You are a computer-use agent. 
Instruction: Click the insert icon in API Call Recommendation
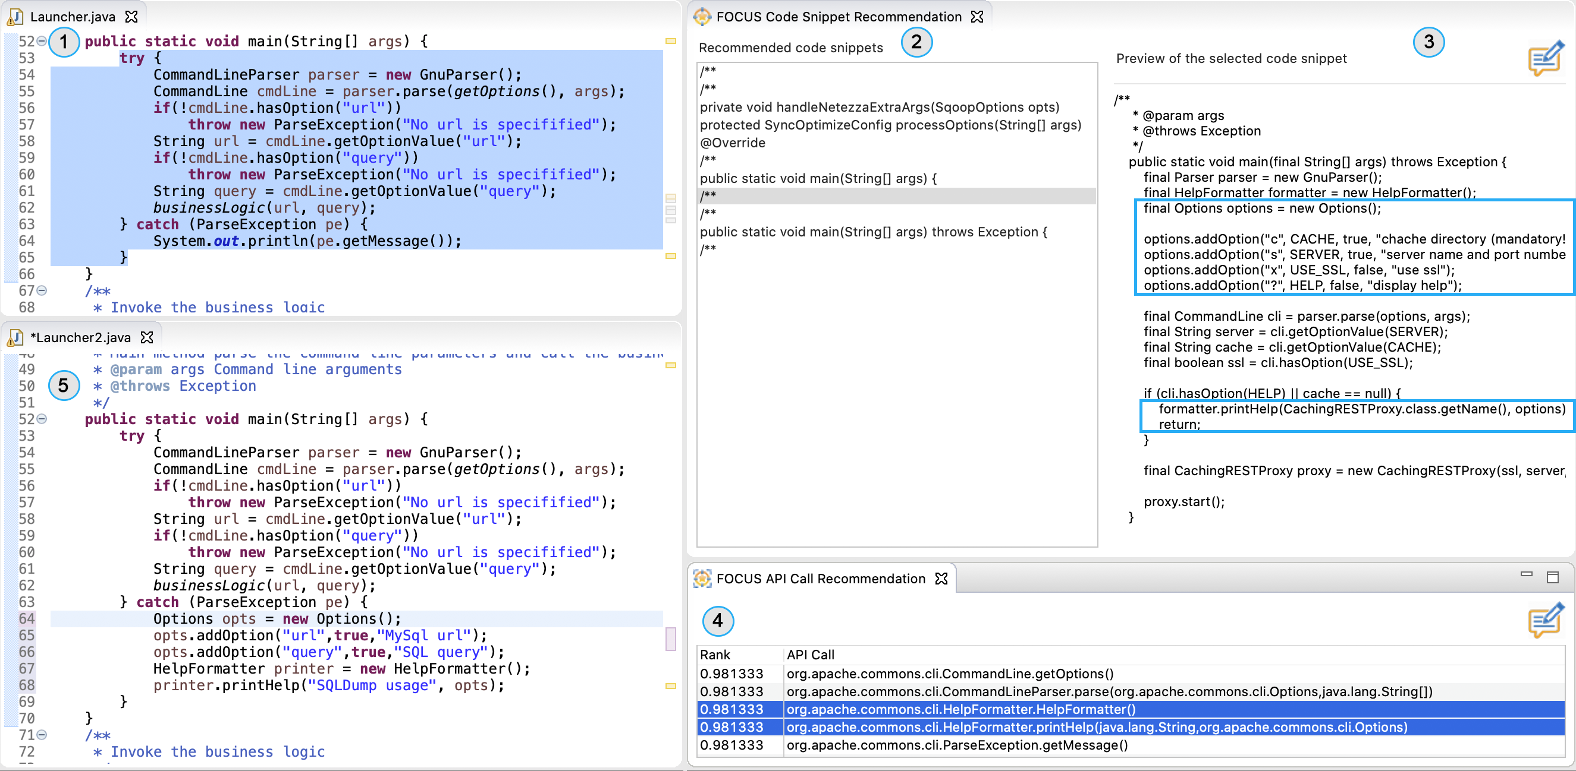[1545, 620]
